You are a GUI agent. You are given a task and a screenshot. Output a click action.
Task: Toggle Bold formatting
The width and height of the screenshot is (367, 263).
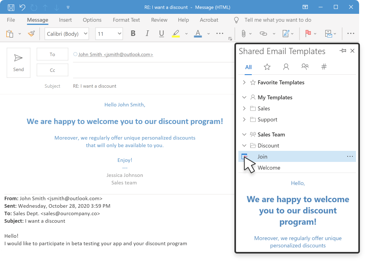(133, 34)
